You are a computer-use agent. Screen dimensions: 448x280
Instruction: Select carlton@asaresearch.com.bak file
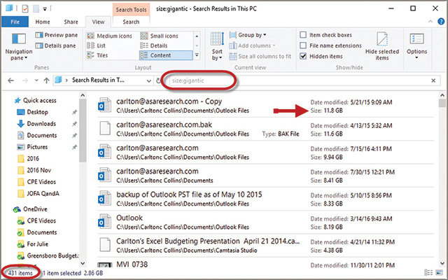pyautogui.click(x=266, y=129)
